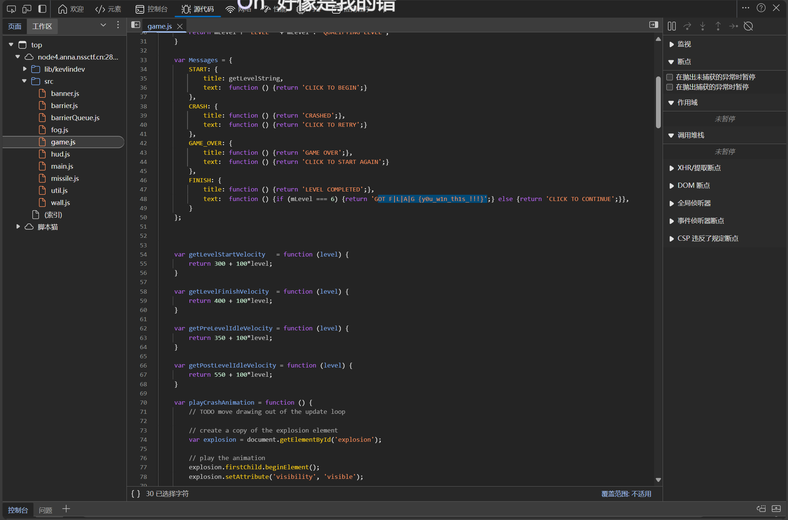788x520 pixels.
Task: Pause script execution button
Action: 672,26
